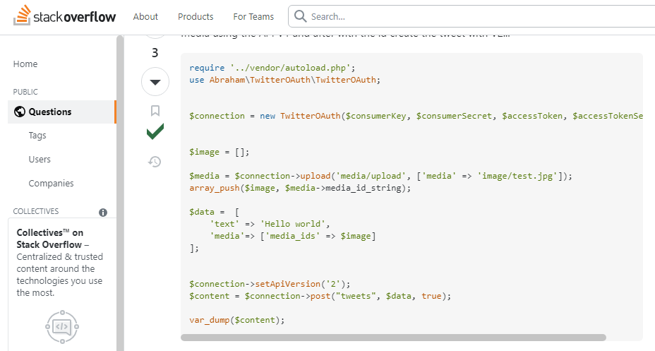Go to Home in sidebar
Image resolution: width=655 pixels, height=351 pixels.
[25, 64]
